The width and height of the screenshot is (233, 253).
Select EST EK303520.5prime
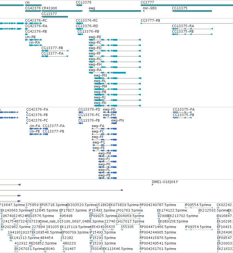point(81,205)
